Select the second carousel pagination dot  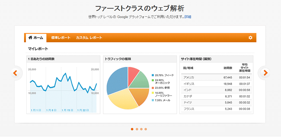pyautogui.click(x=137, y=129)
